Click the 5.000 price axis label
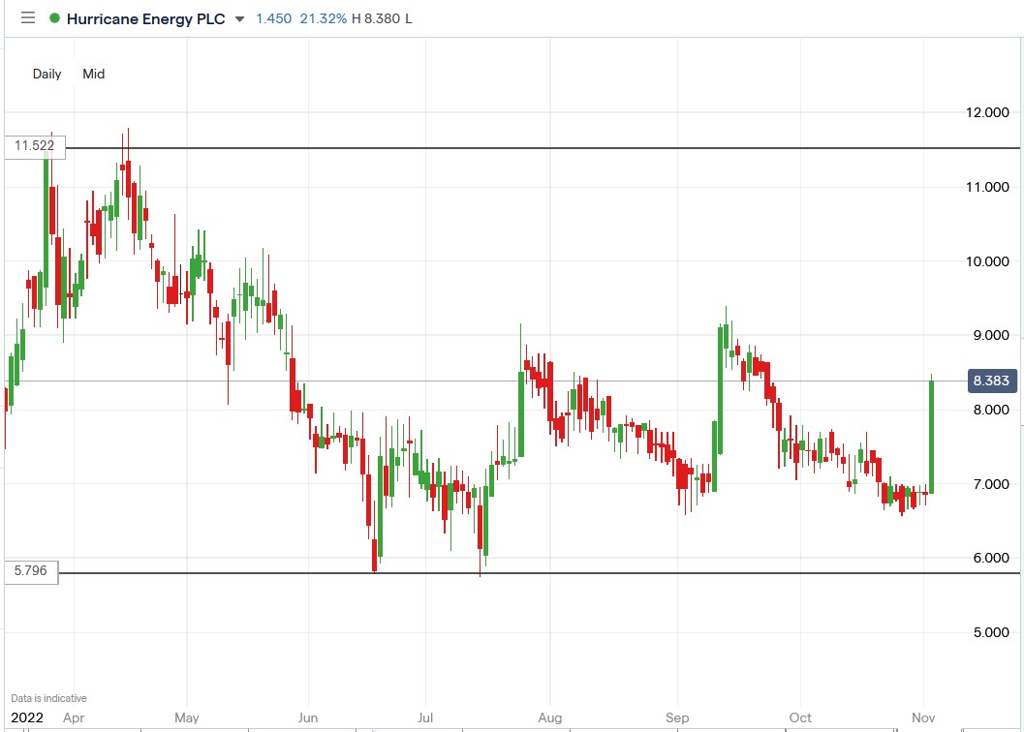1024x732 pixels. (x=988, y=632)
